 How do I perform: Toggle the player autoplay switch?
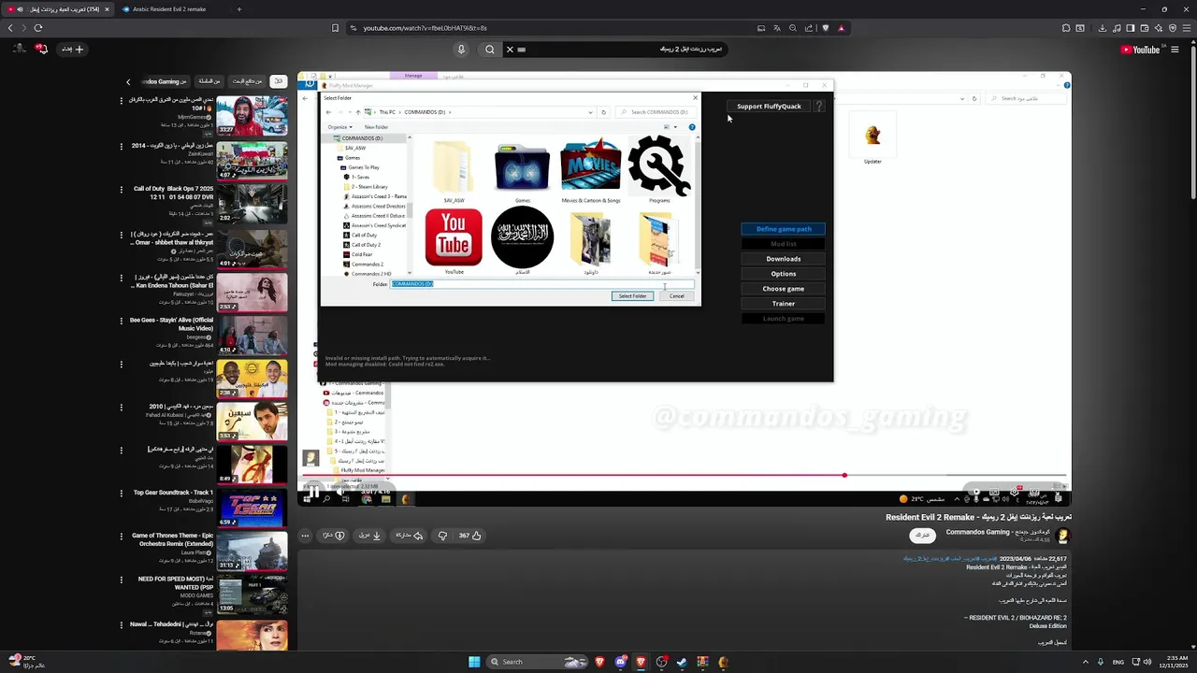976,491
